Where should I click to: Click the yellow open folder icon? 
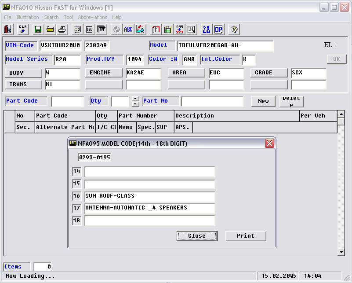tap(50, 29)
